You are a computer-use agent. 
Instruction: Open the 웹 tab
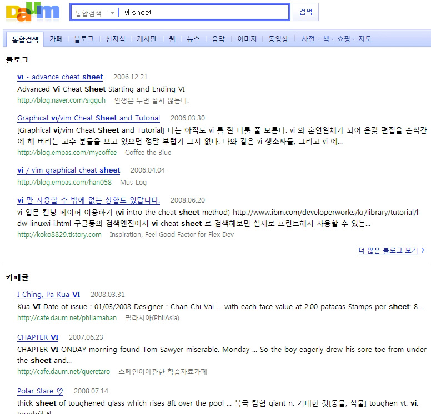click(x=172, y=39)
